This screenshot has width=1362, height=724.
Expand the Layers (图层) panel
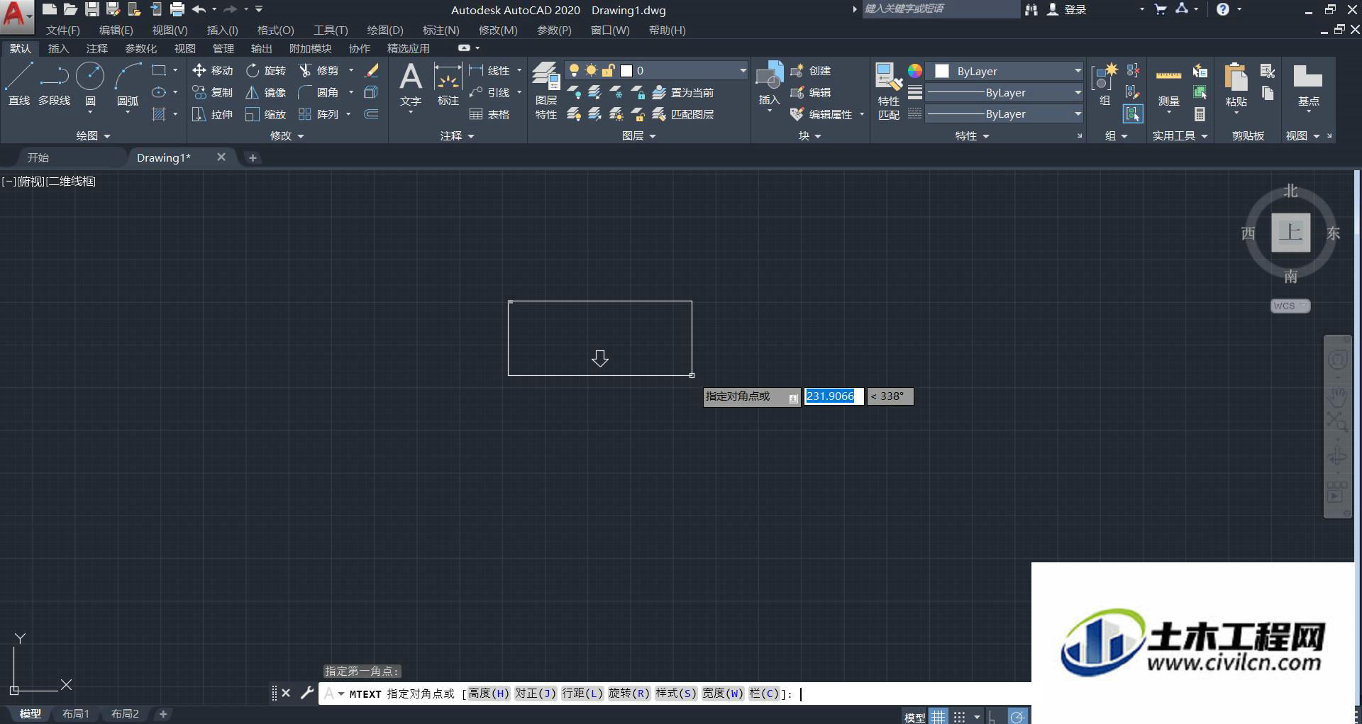[x=638, y=135]
